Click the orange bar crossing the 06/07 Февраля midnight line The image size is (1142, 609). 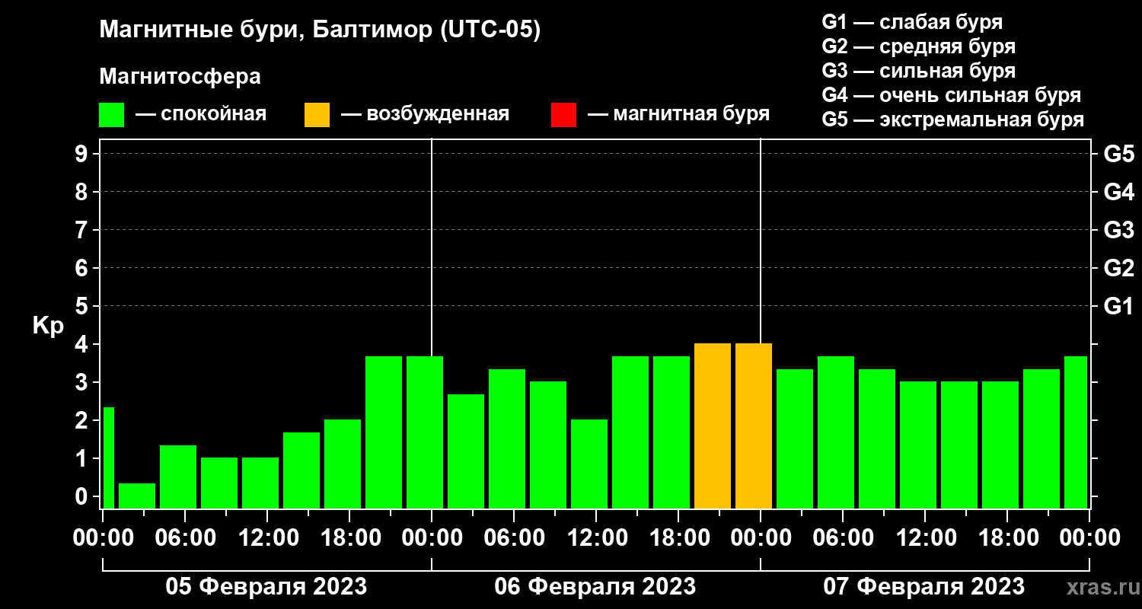click(x=754, y=426)
